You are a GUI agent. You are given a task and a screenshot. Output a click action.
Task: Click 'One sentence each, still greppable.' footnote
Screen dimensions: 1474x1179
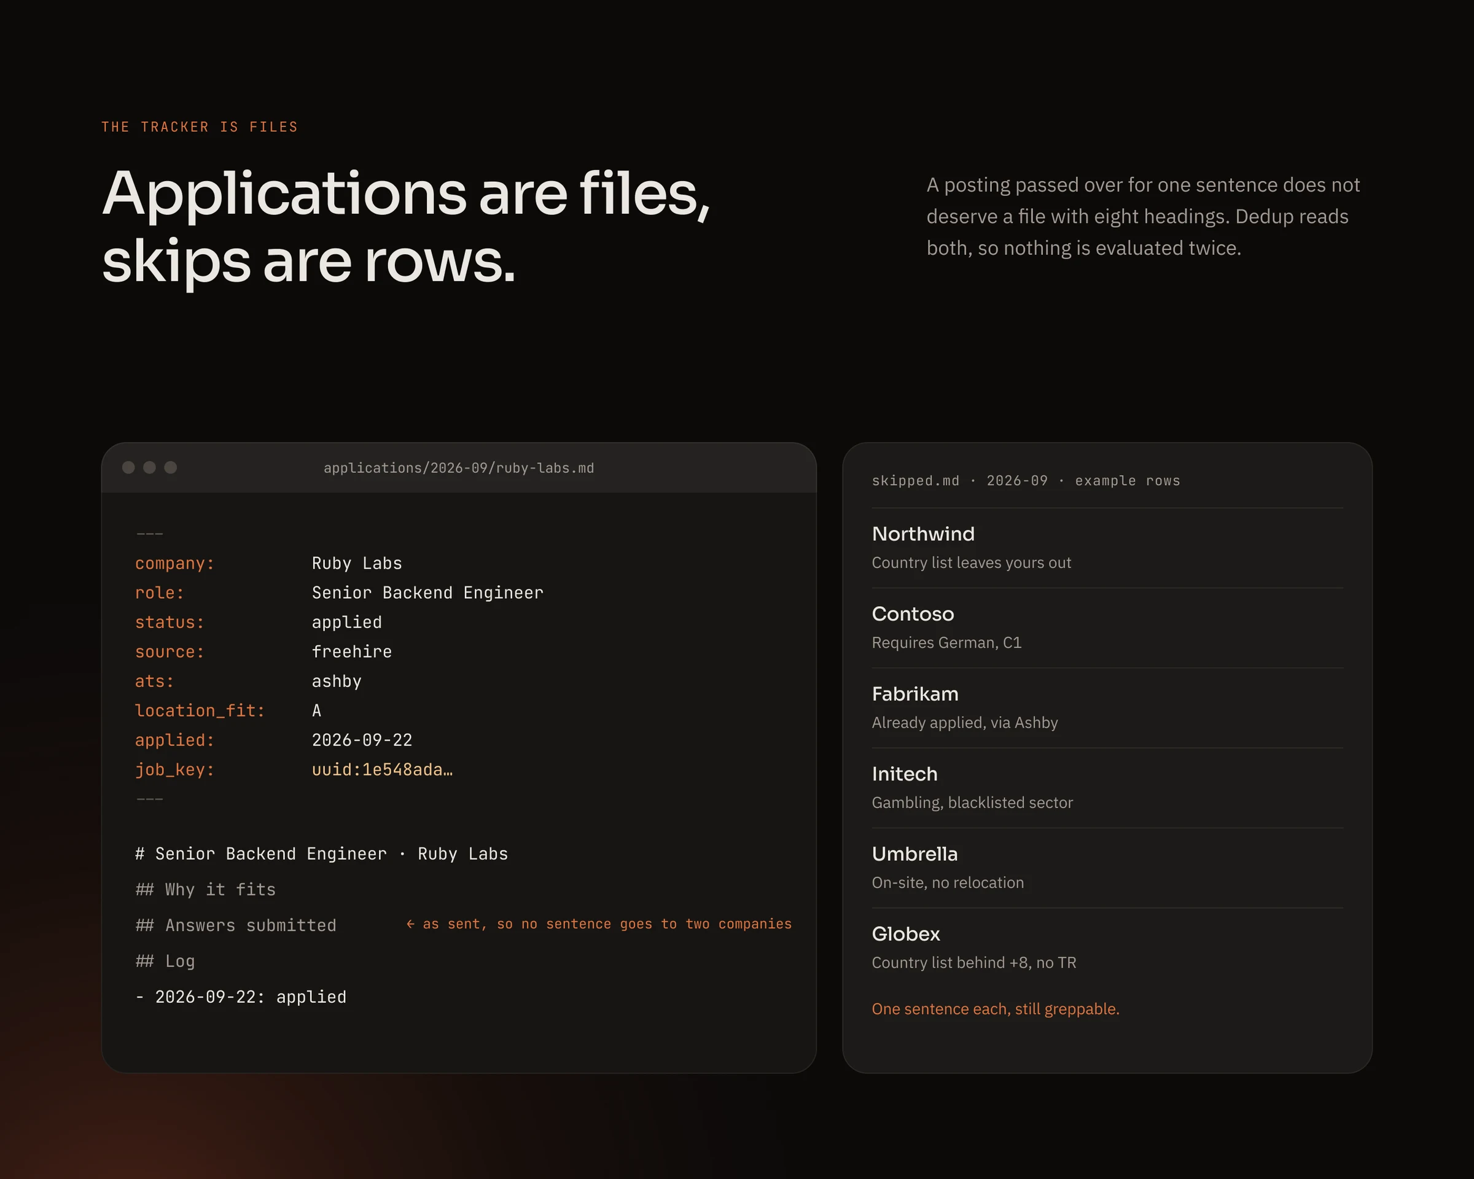[996, 1009]
